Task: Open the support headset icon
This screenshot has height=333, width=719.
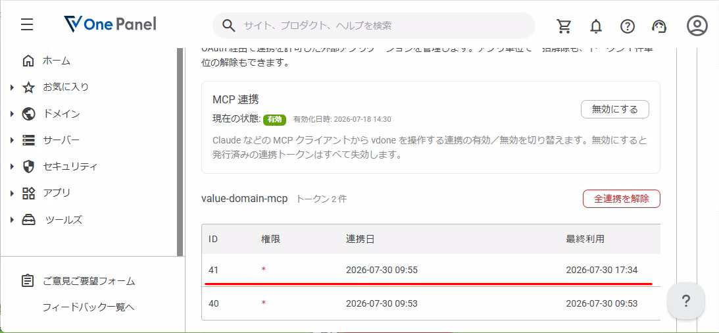Action: click(x=659, y=26)
